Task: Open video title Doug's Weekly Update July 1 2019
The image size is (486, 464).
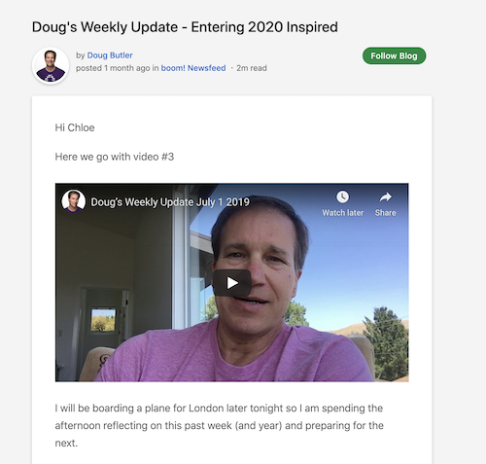Action: [x=170, y=202]
